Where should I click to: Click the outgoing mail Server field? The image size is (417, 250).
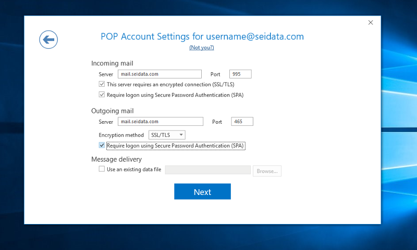pos(160,122)
